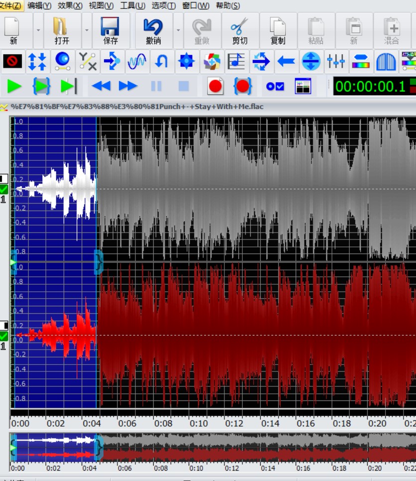Open the 视图 view menu
The image size is (416, 481).
point(101,5)
